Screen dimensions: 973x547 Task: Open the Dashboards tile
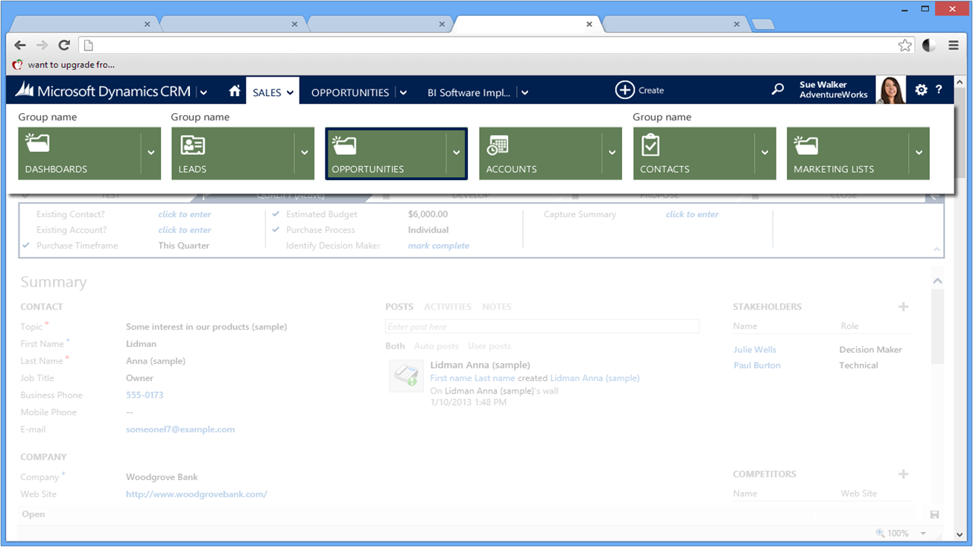click(x=79, y=153)
